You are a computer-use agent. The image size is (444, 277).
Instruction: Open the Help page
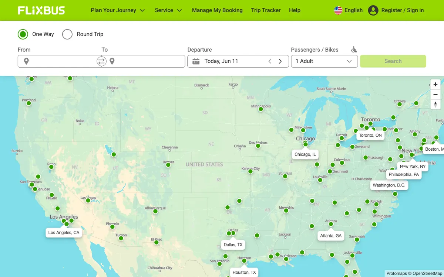(295, 10)
